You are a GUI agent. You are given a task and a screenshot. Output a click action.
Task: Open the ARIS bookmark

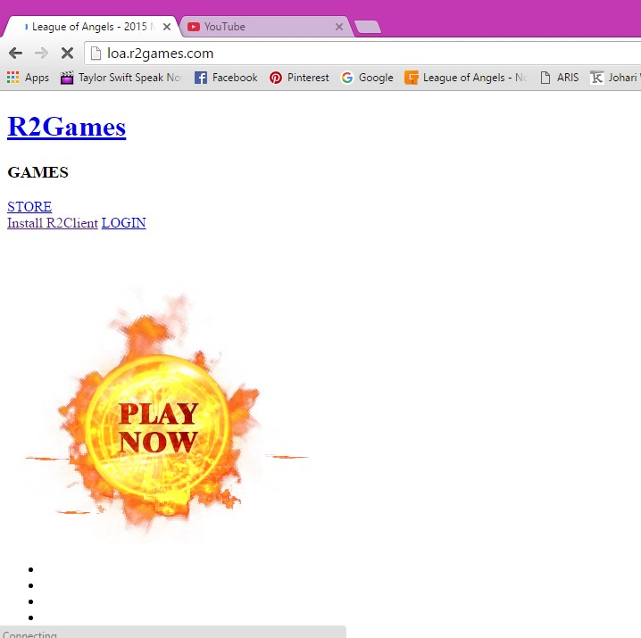click(x=559, y=78)
